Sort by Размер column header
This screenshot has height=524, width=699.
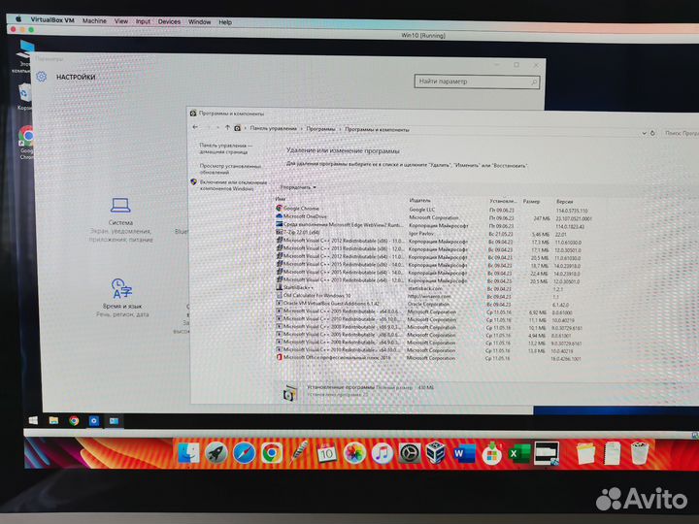click(x=531, y=202)
